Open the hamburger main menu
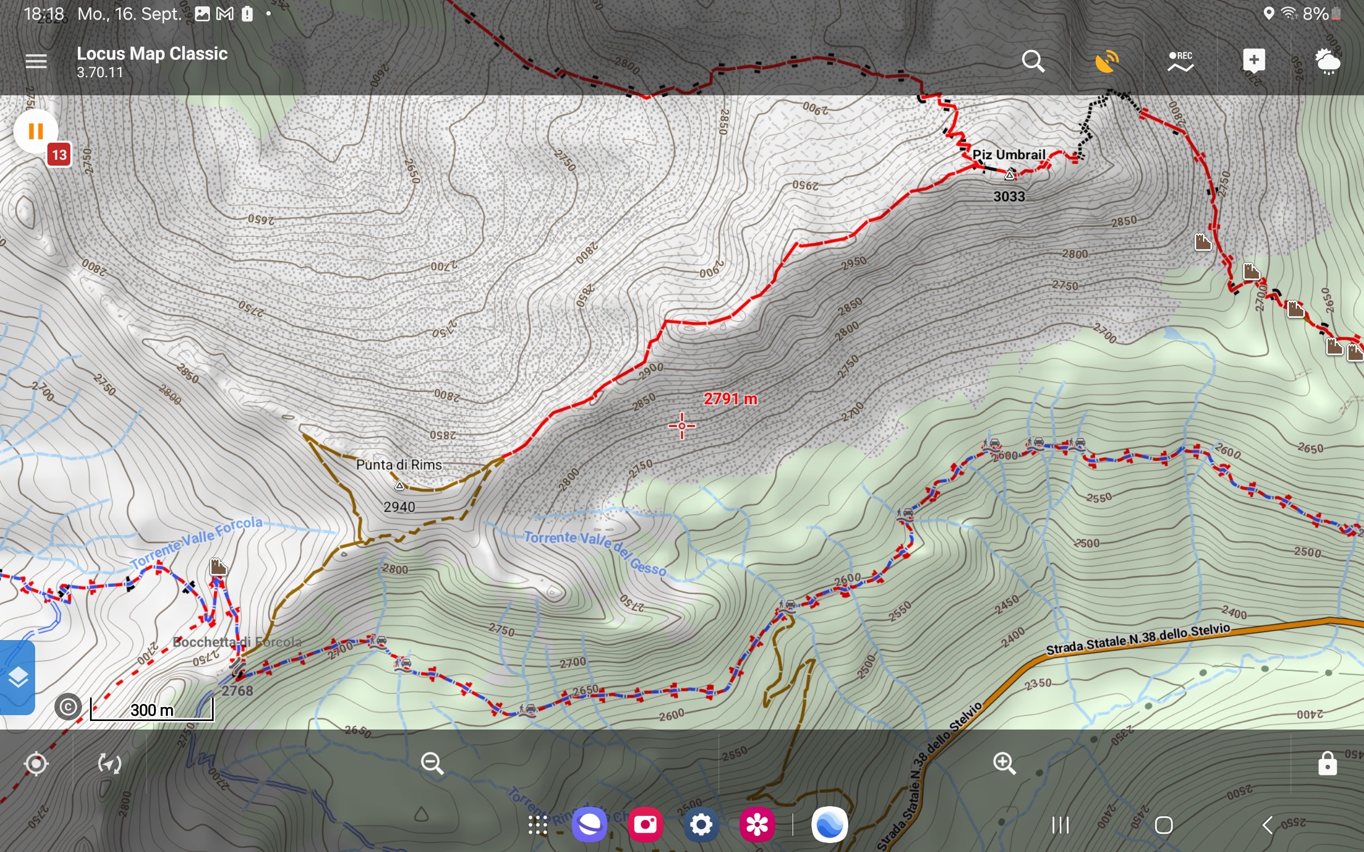 [36, 61]
